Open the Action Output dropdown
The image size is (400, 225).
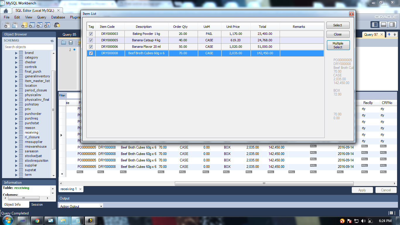(101, 206)
